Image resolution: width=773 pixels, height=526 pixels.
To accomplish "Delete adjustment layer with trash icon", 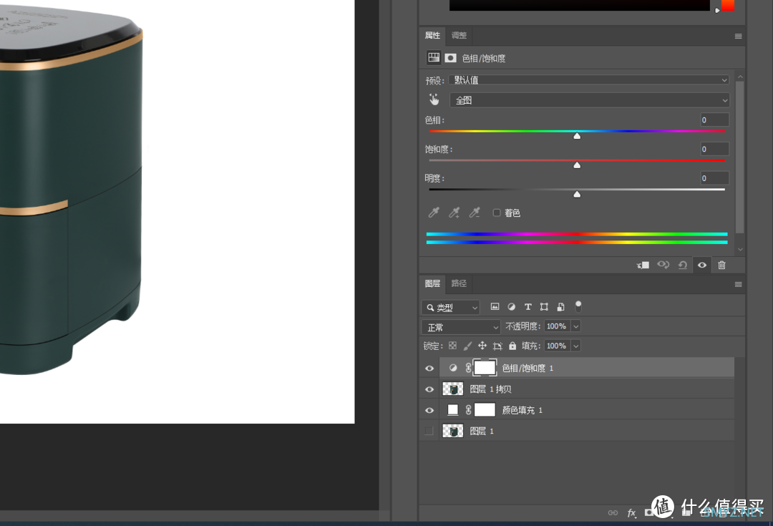I will tap(721, 266).
